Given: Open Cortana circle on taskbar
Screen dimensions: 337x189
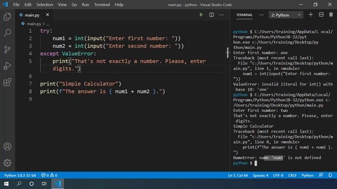Looking at the screenshot, I should click(32, 184).
